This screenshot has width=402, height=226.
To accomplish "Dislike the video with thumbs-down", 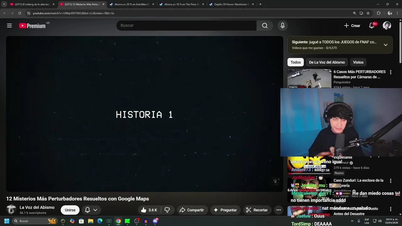I will (167, 210).
